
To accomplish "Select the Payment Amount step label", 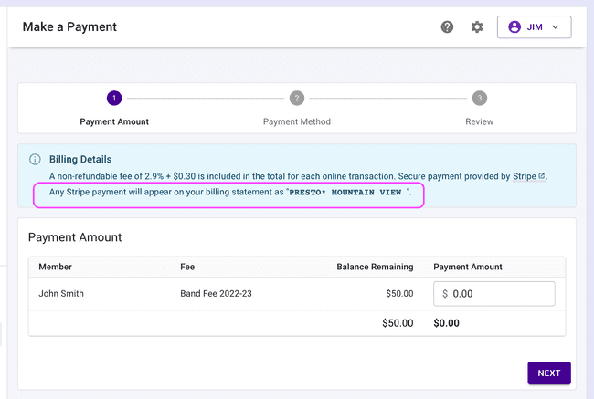I will click(x=114, y=121).
